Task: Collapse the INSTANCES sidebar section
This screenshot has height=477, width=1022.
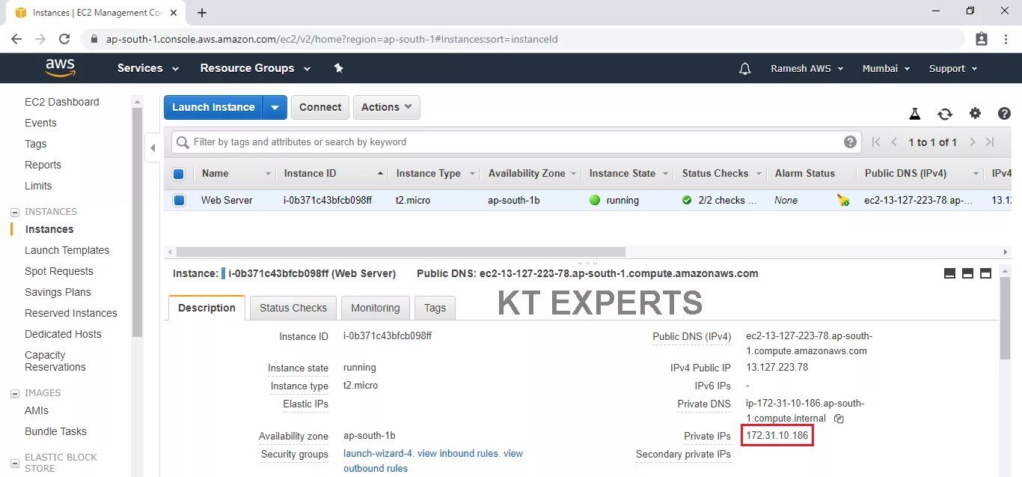Action: point(15,212)
